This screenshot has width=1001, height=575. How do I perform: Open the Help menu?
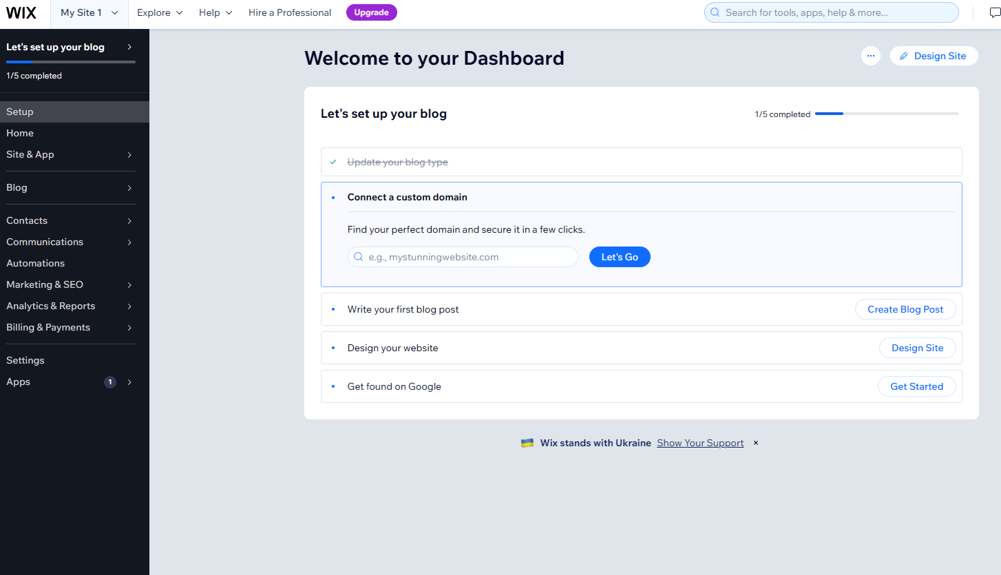point(215,12)
